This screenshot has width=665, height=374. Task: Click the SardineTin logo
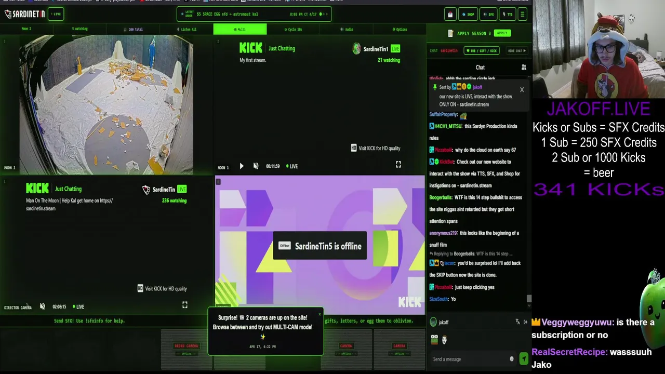tap(25, 14)
